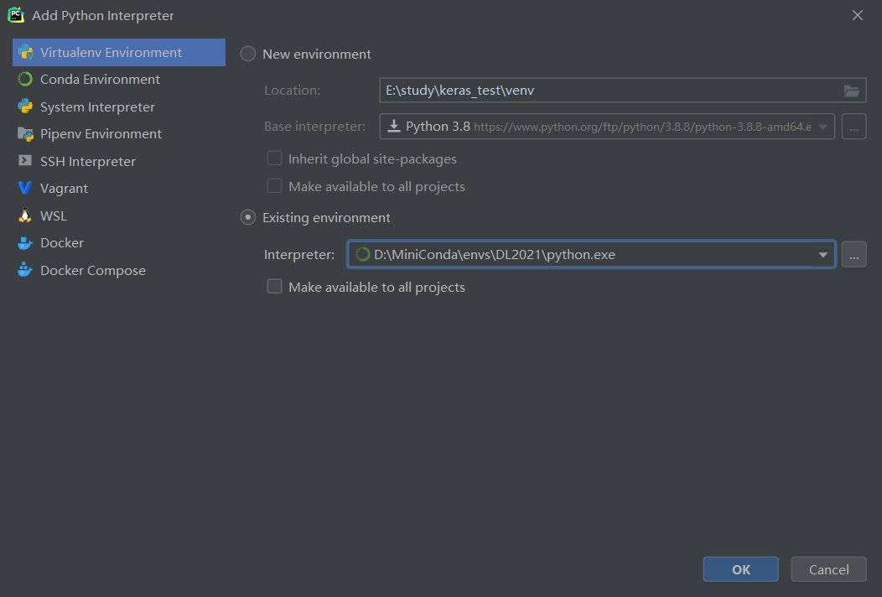Switch to Conda Environment option
Screen dimensions: 882x597
pos(119,80)
